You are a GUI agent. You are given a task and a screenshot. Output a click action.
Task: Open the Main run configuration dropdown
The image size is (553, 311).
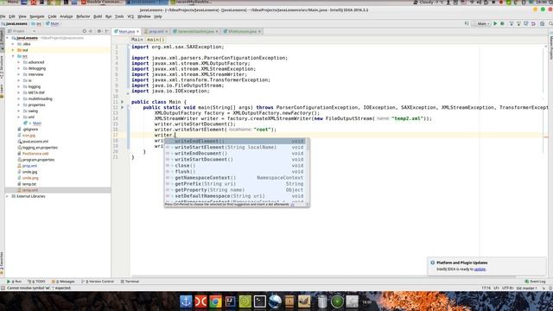(x=482, y=23)
